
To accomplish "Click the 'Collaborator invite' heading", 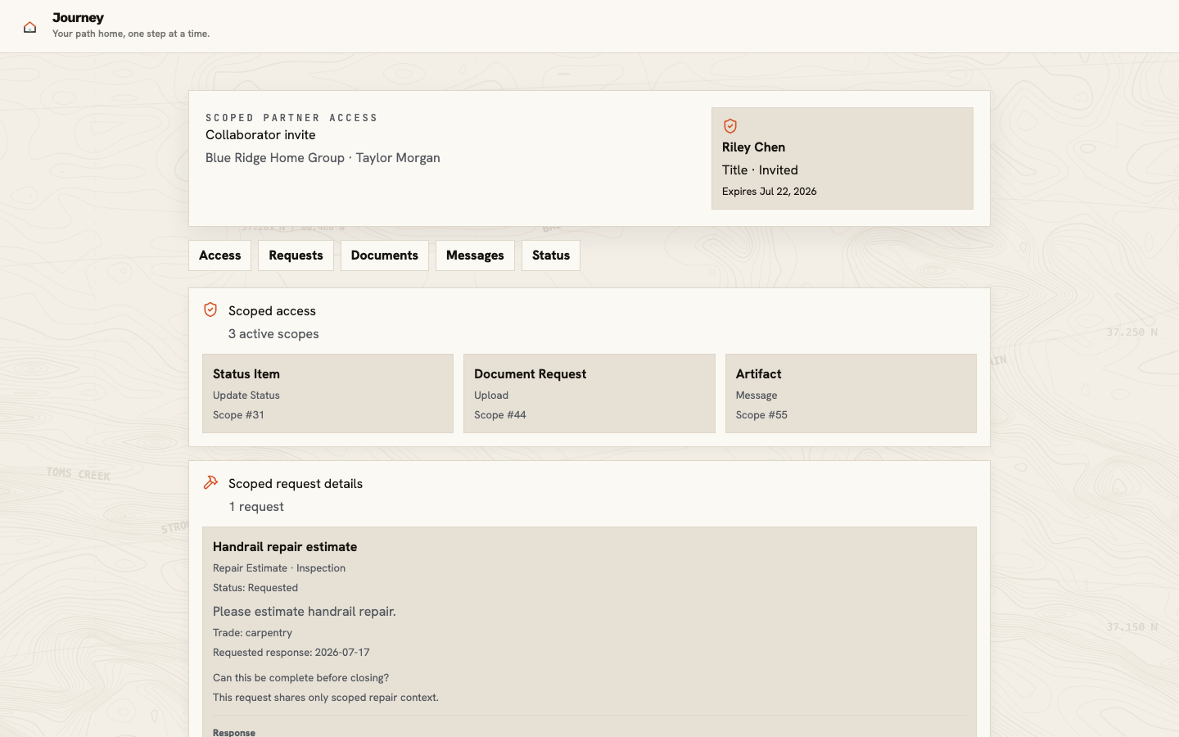I will click(x=260, y=135).
